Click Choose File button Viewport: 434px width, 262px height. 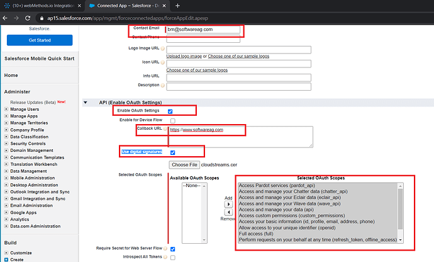[184, 164]
